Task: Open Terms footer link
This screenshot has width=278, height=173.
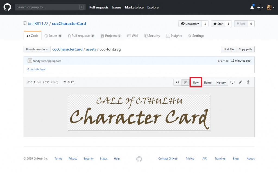Action: (x=58, y=158)
